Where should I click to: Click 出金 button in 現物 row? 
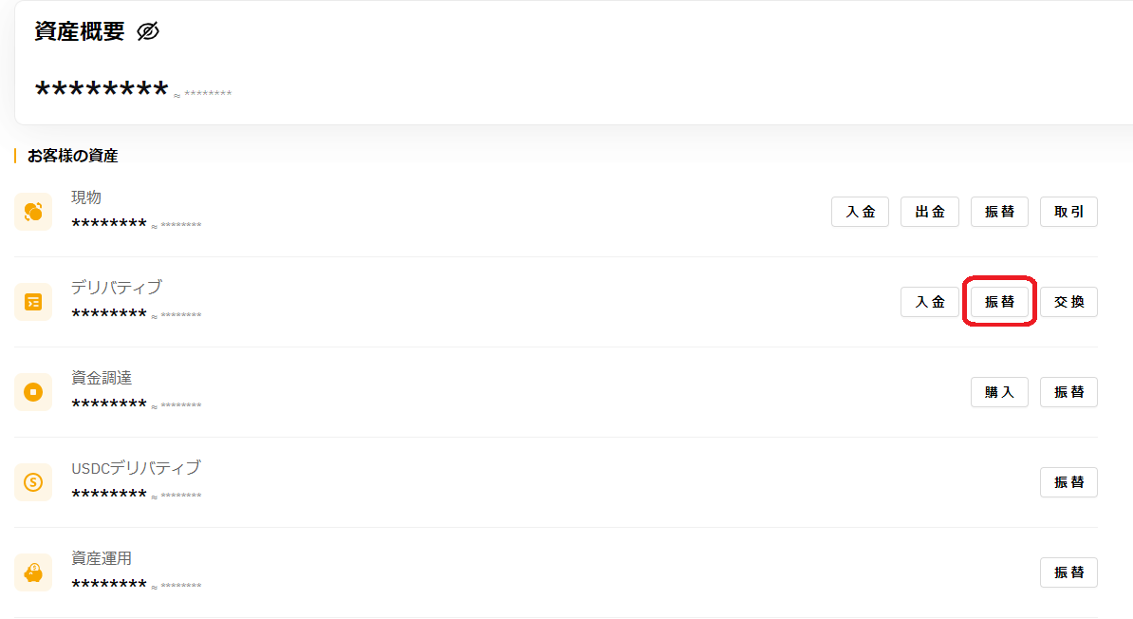pos(930,212)
